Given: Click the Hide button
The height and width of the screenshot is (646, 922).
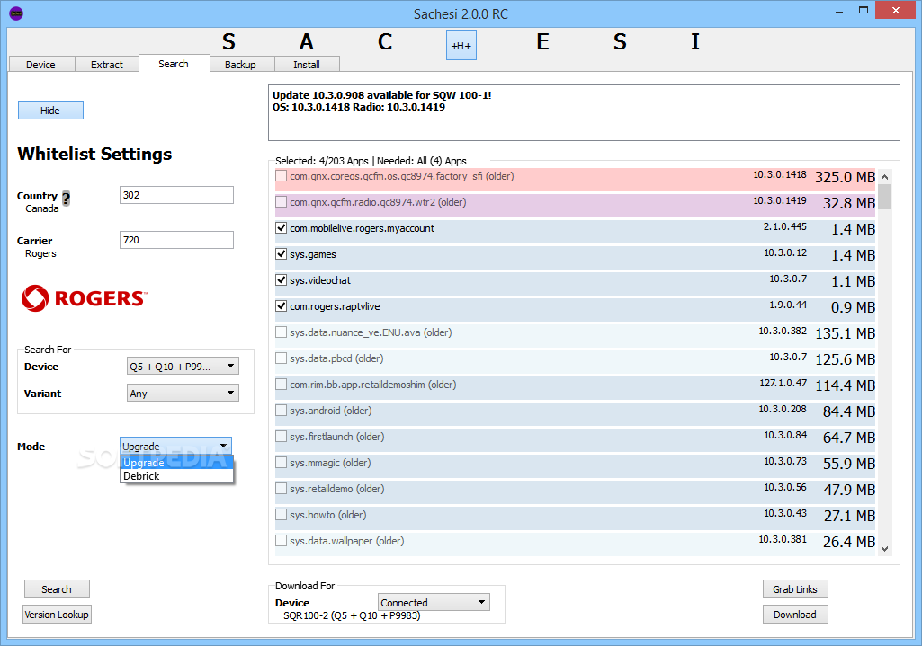Looking at the screenshot, I should pos(50,110).
